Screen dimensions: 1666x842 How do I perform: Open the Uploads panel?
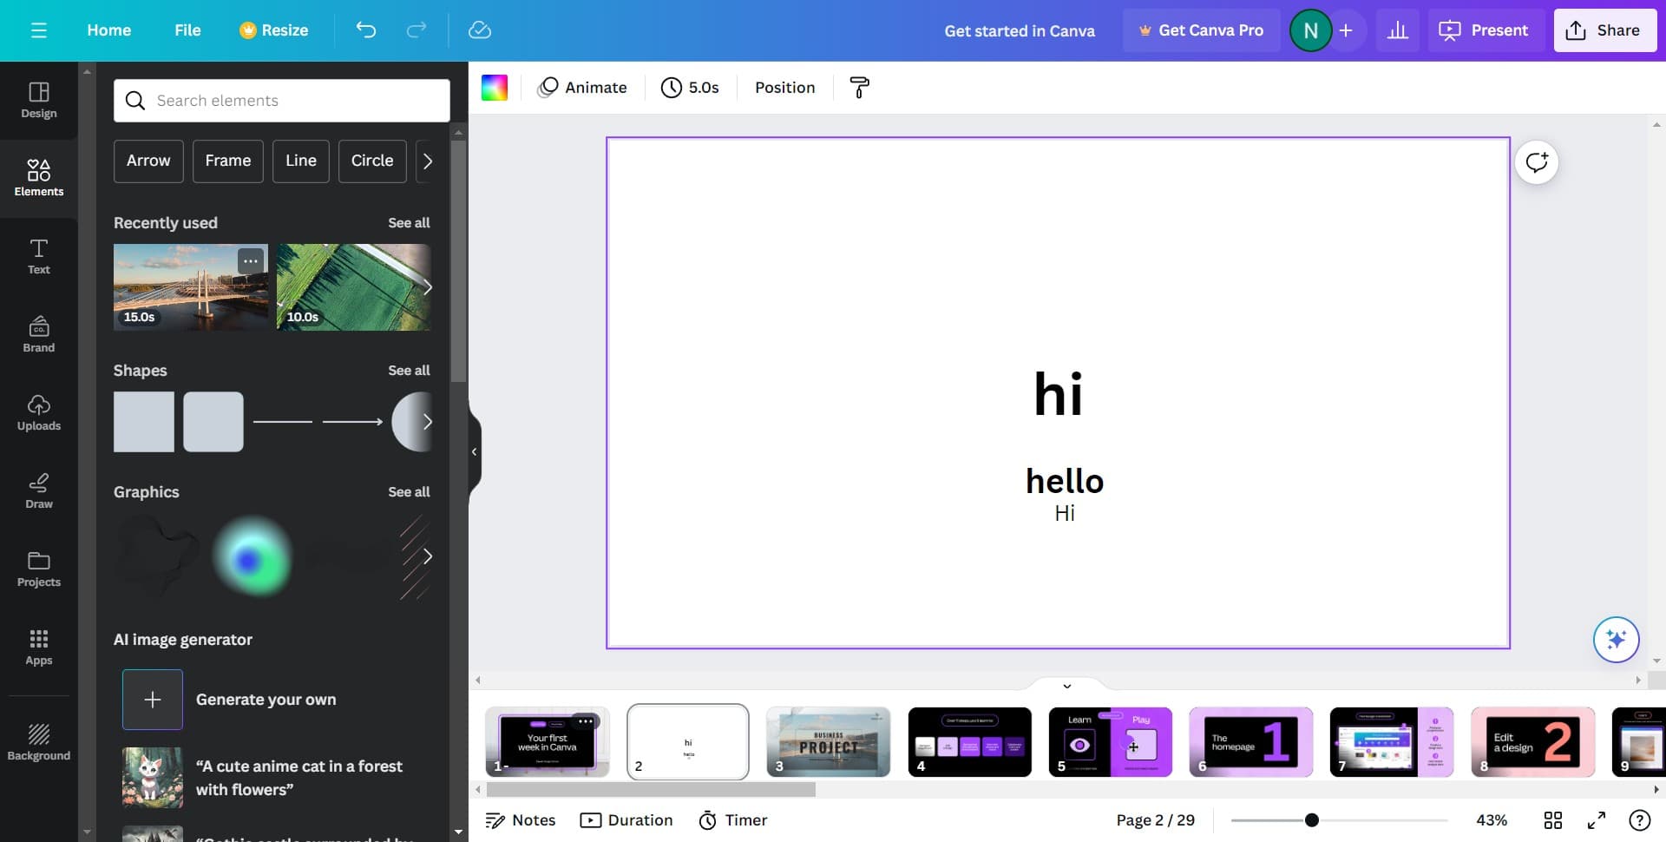[38, 413]
